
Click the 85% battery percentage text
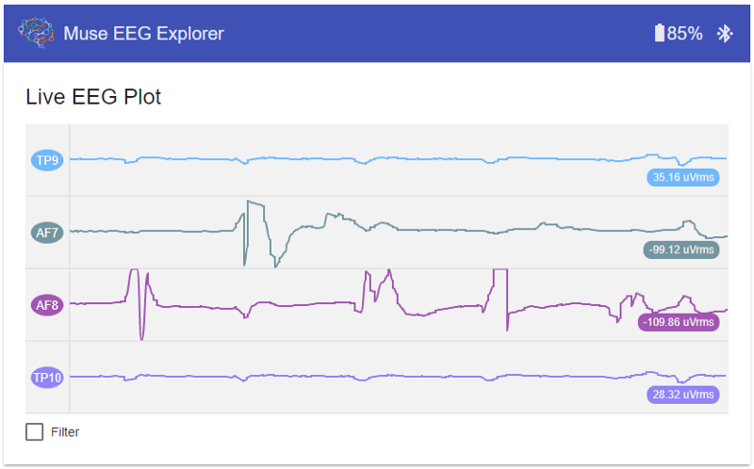[x=685, y=34]
